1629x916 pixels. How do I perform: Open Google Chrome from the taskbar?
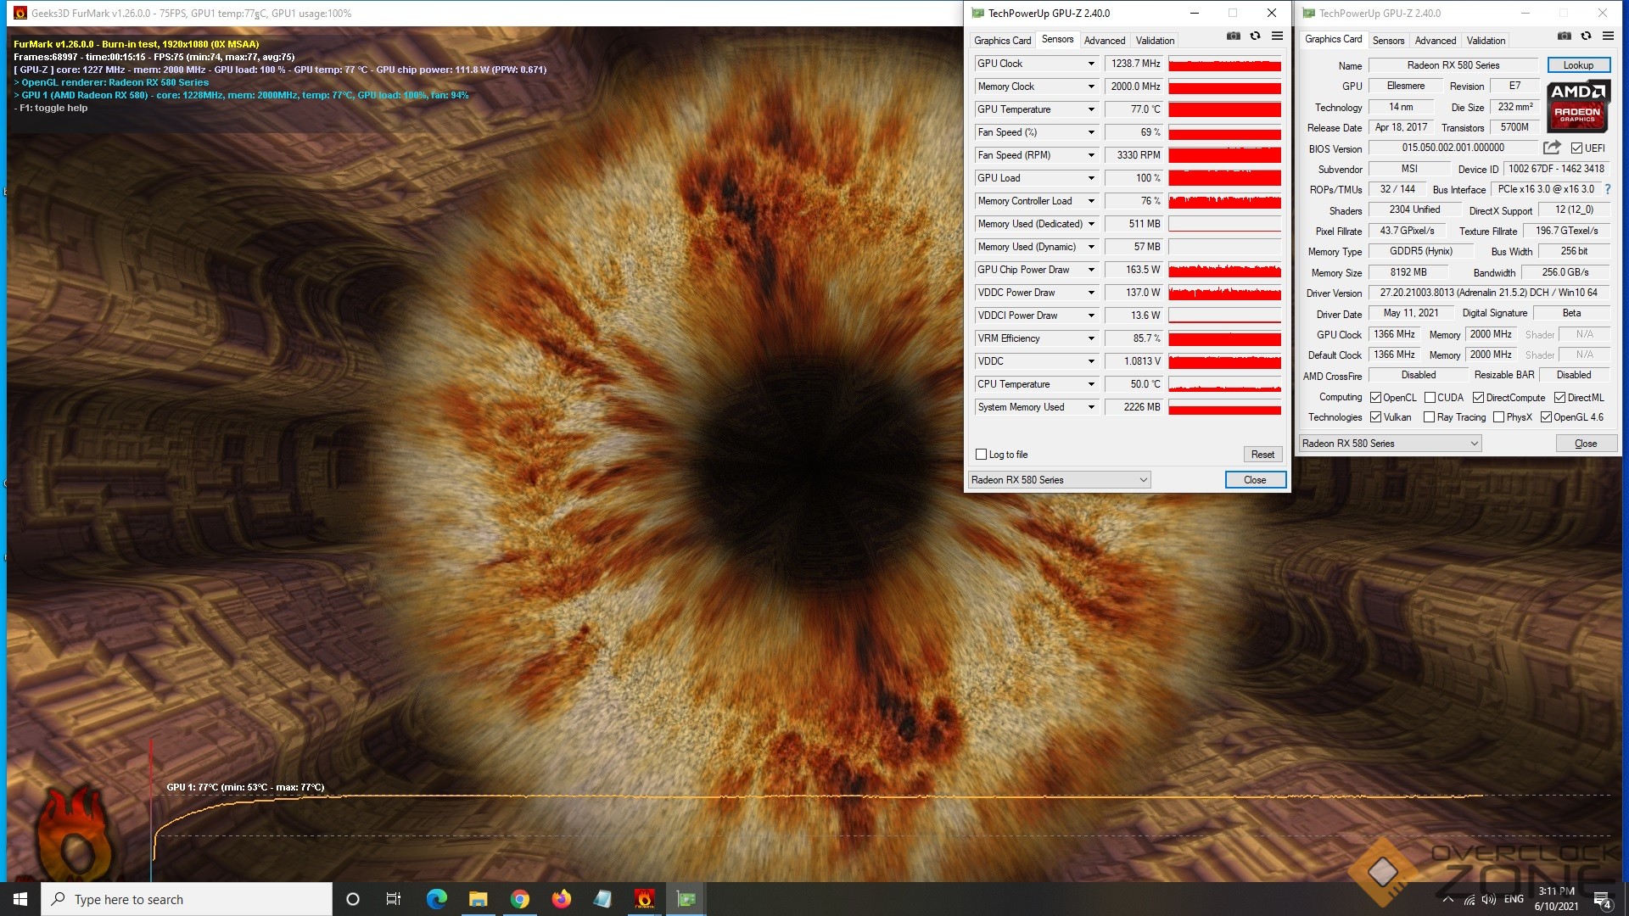[x=520, y=899]
